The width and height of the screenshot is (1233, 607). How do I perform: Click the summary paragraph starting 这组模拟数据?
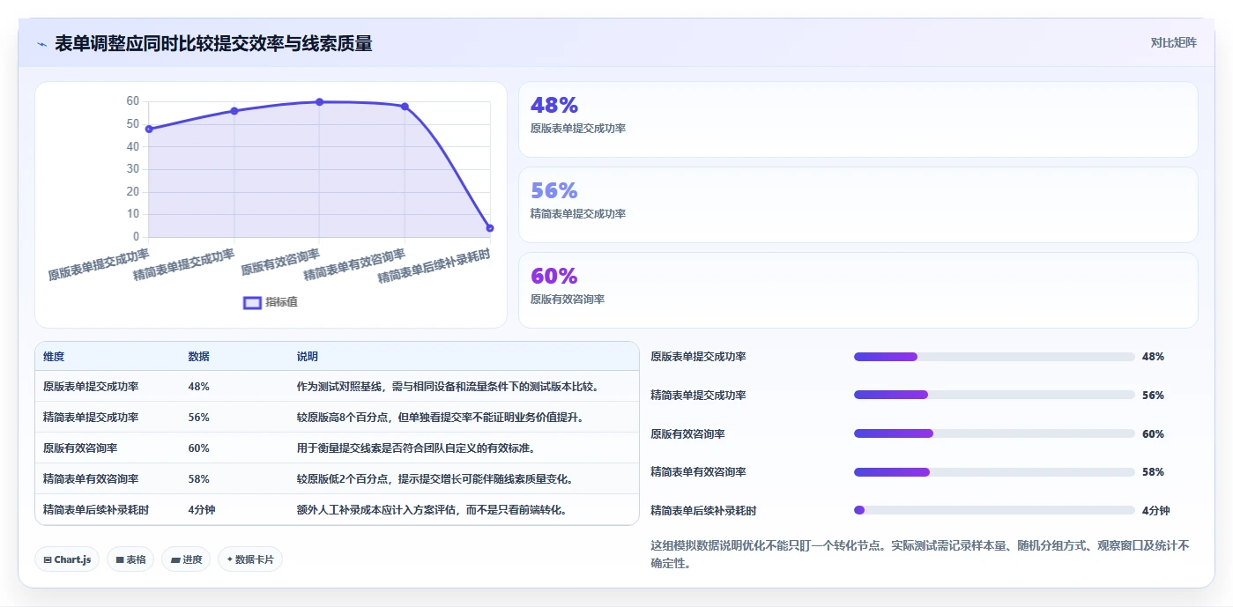919,554
